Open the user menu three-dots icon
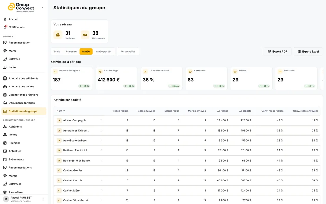 click(43, 199)
